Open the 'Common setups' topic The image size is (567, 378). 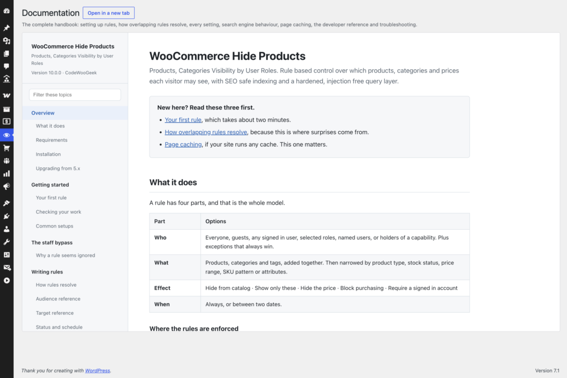tap(54, 226)
